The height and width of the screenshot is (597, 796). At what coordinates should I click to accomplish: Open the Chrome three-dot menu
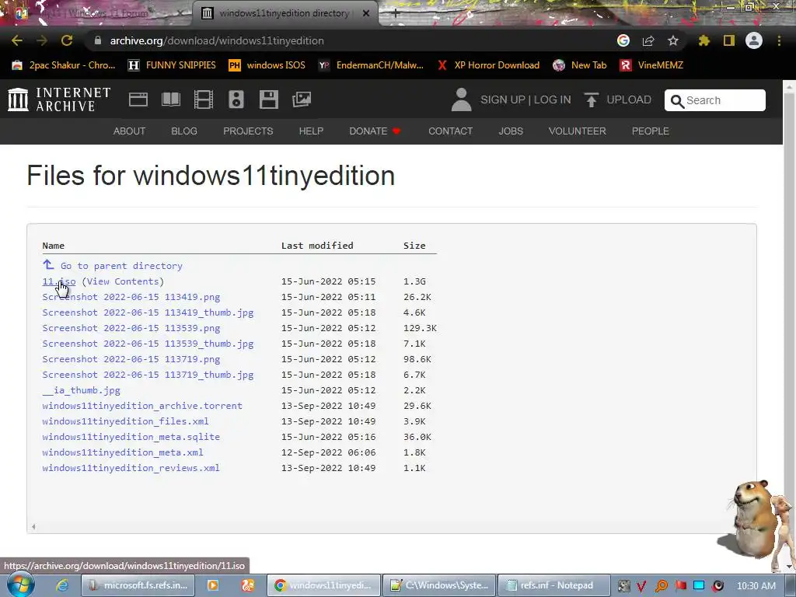[x=779, y=40]
